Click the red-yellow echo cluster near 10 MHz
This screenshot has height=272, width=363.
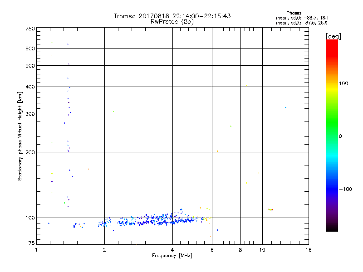tap(270, 210)
